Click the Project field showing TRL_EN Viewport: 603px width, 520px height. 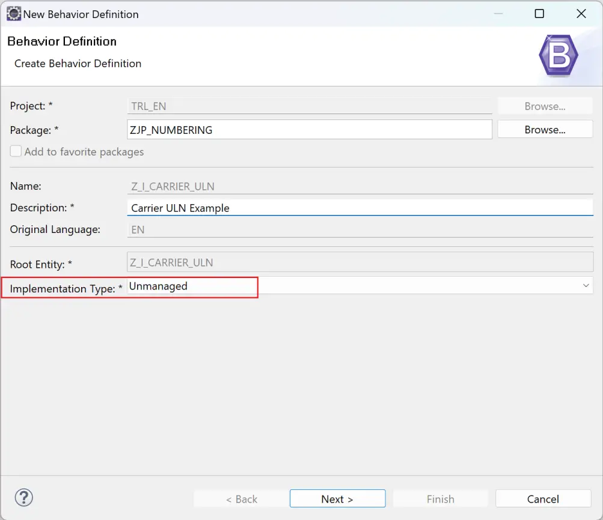310,106
